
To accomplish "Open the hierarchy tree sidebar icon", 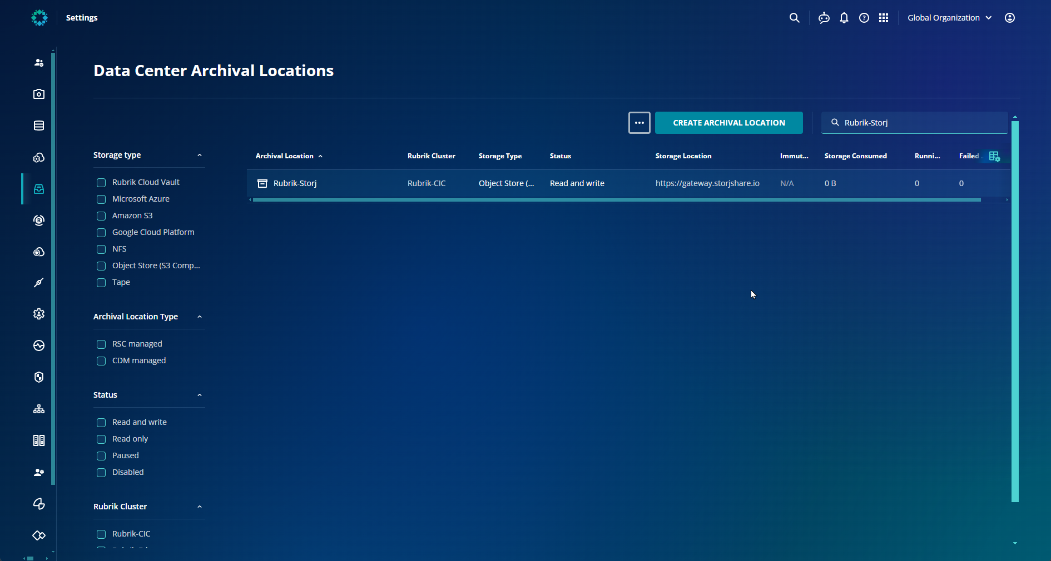I will 39,409.
